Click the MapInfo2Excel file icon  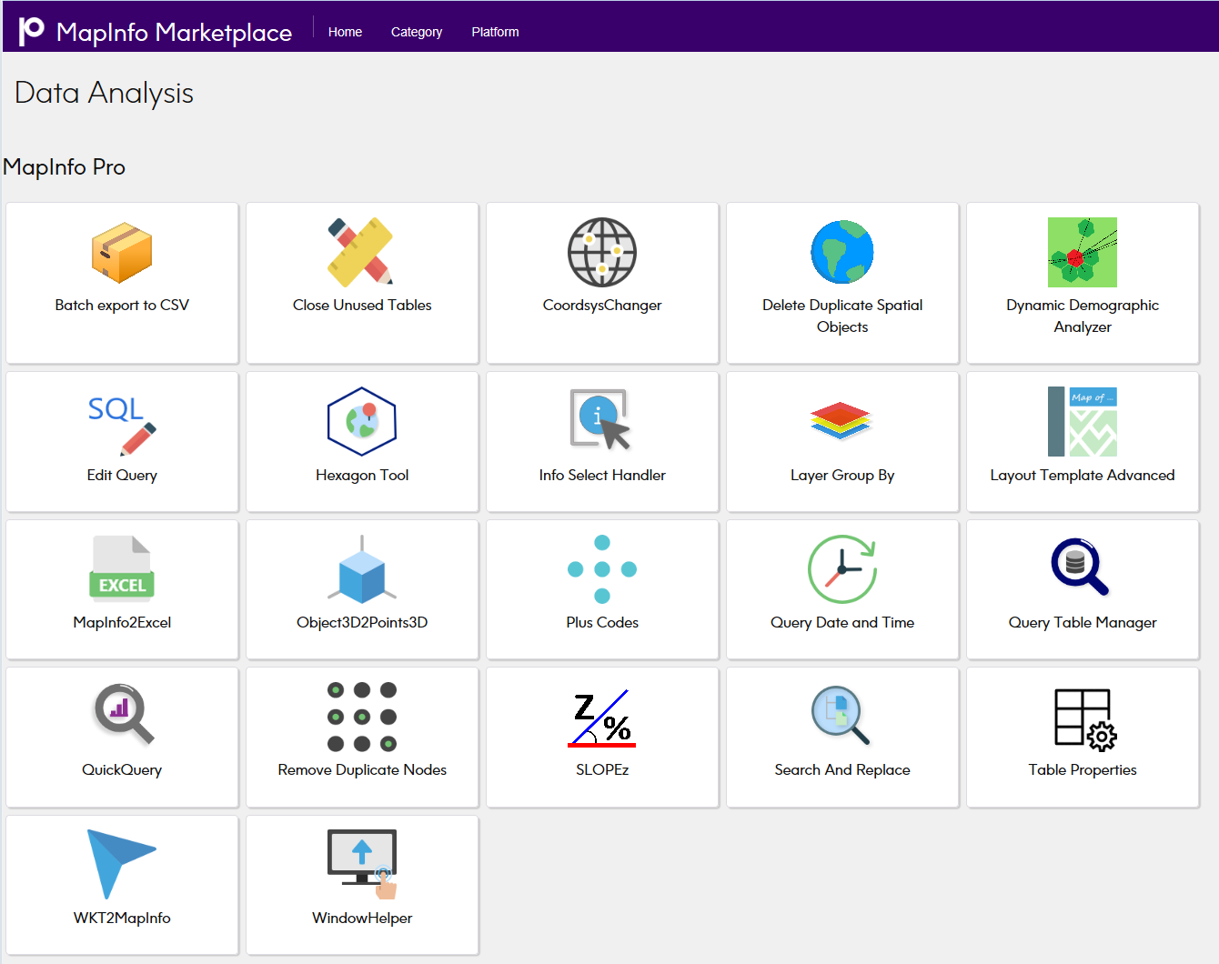pos(122,569)
